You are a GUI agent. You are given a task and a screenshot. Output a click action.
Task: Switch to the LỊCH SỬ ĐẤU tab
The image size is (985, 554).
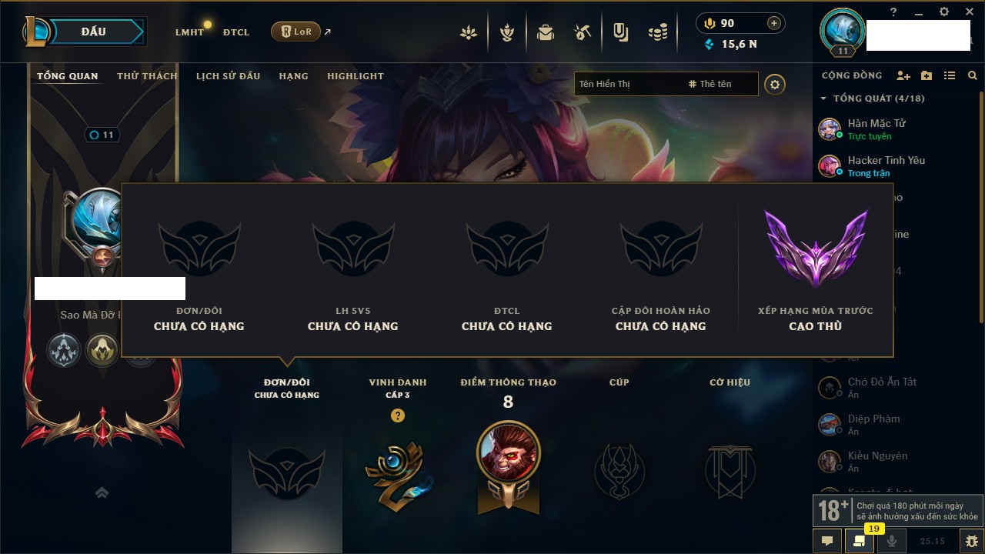click(228, 76)
